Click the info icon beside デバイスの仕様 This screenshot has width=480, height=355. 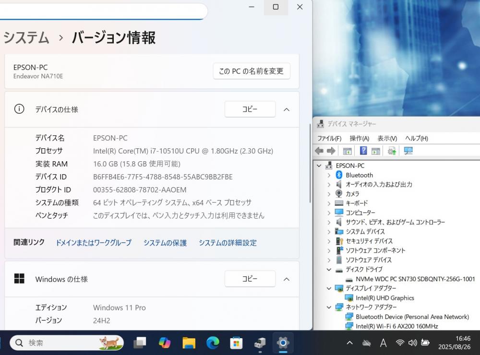19,109
